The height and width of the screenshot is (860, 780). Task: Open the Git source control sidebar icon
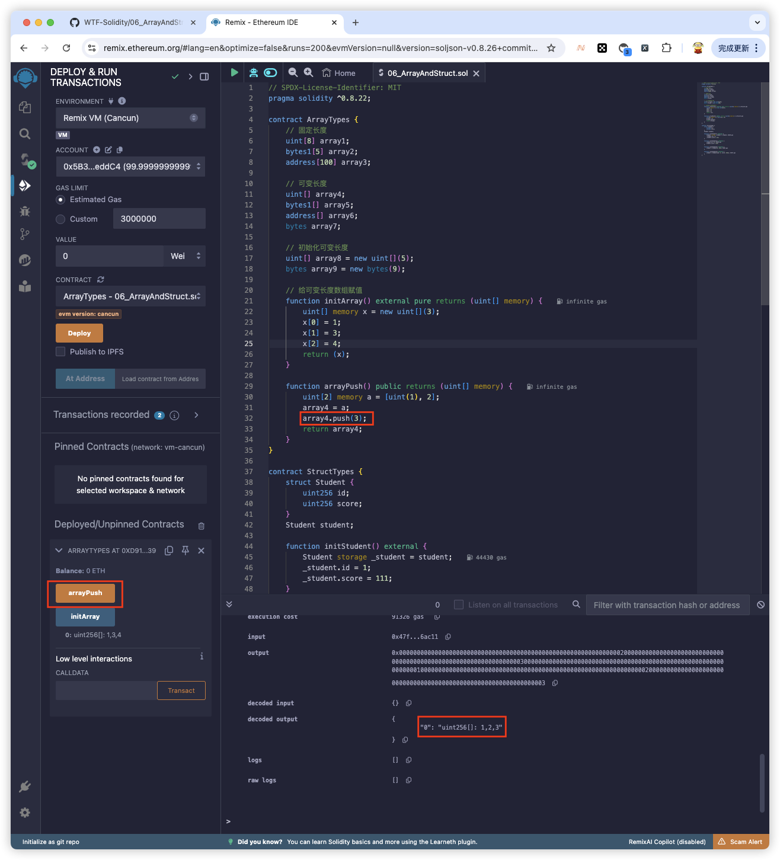[25, 234]
